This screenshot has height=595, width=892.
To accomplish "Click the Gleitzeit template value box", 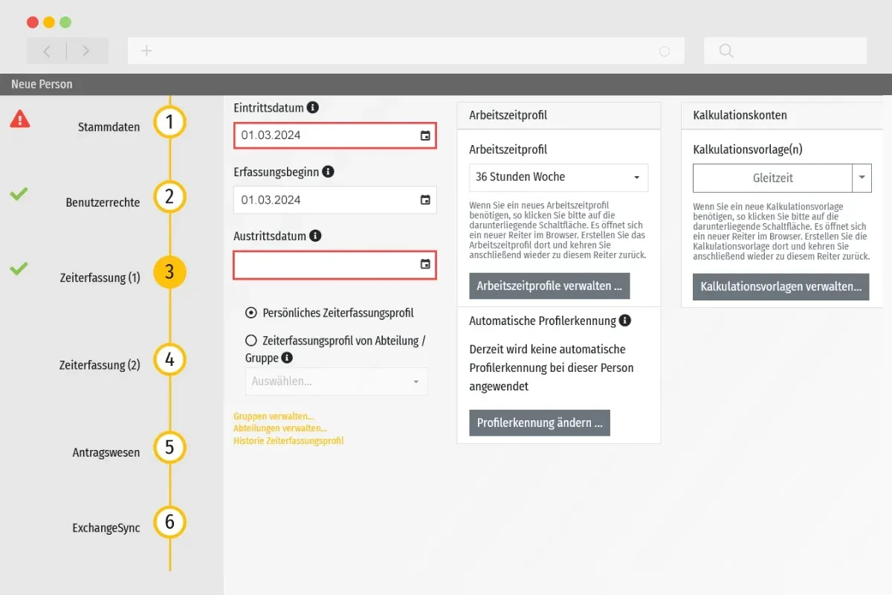I will point(772,178).
